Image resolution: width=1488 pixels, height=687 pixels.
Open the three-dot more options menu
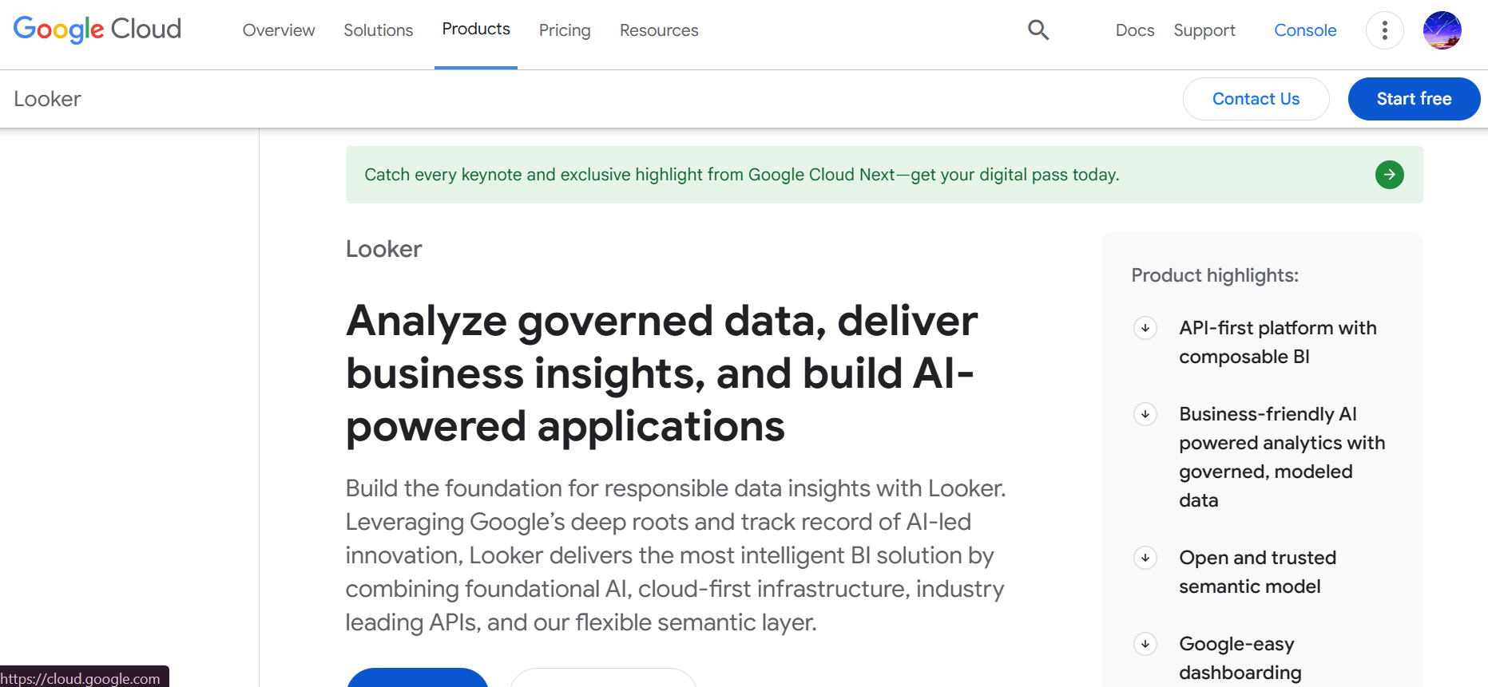click(x=1385, y=30)
